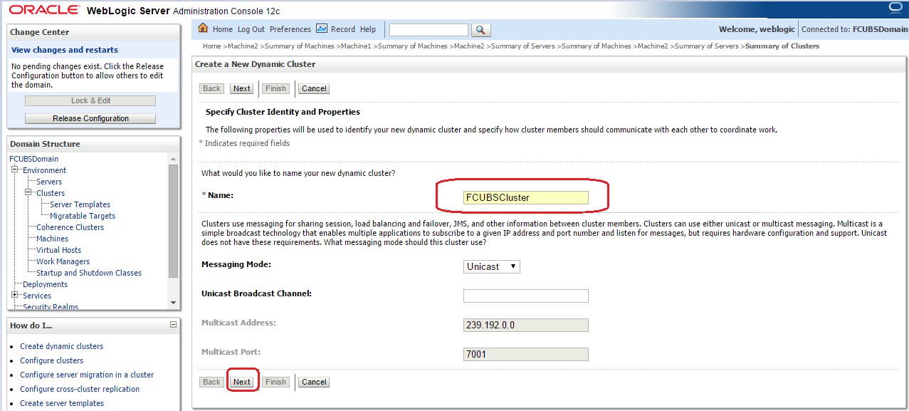Click the Unicast Broadcast Channel field

click(x=526, y=296)
